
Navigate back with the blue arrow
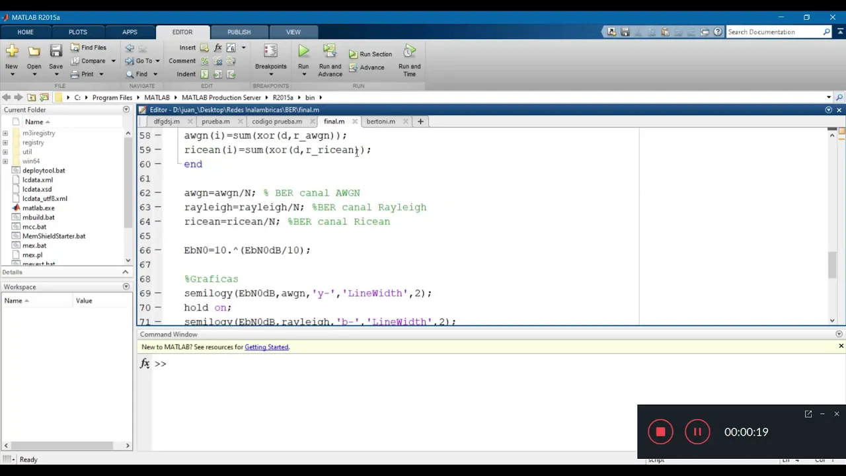coord(130,48)
